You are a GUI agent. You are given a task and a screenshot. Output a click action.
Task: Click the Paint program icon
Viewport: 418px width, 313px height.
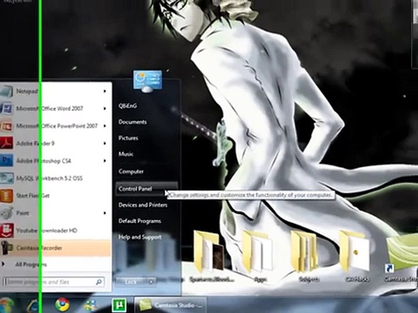(x=6, y=213)
